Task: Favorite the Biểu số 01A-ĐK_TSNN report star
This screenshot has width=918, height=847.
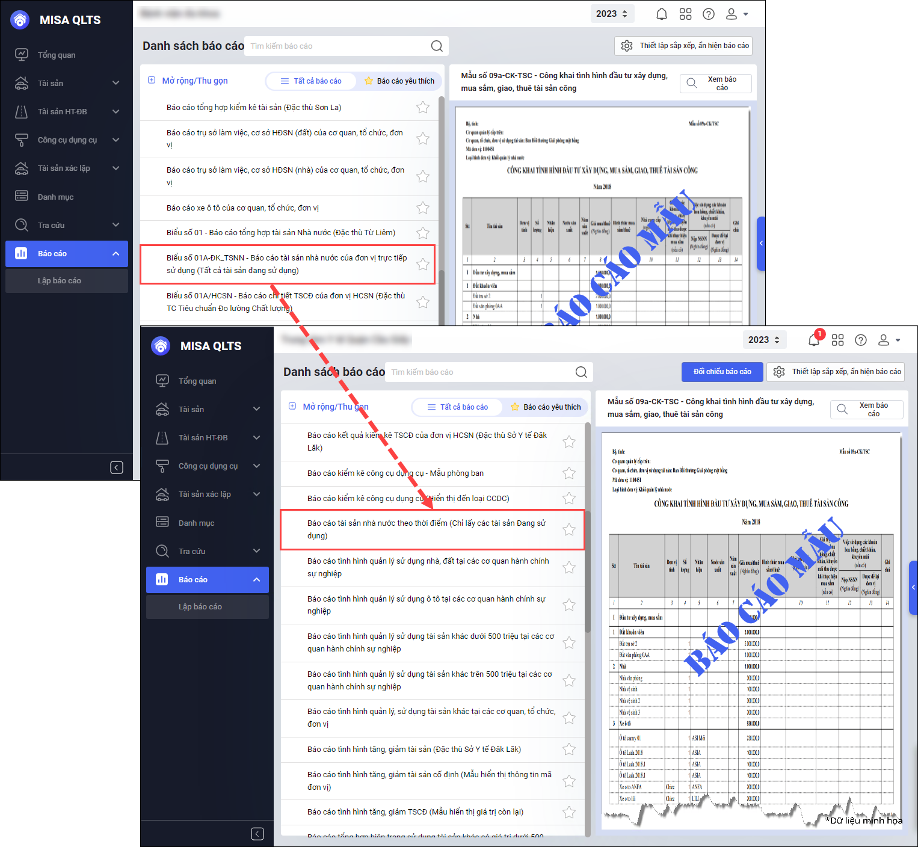Action: pyautogui.click(x=423, y=264)
